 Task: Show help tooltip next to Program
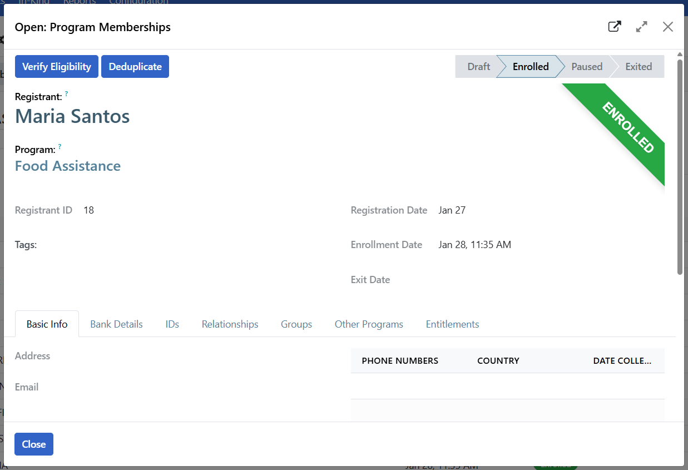coord(60,147)
